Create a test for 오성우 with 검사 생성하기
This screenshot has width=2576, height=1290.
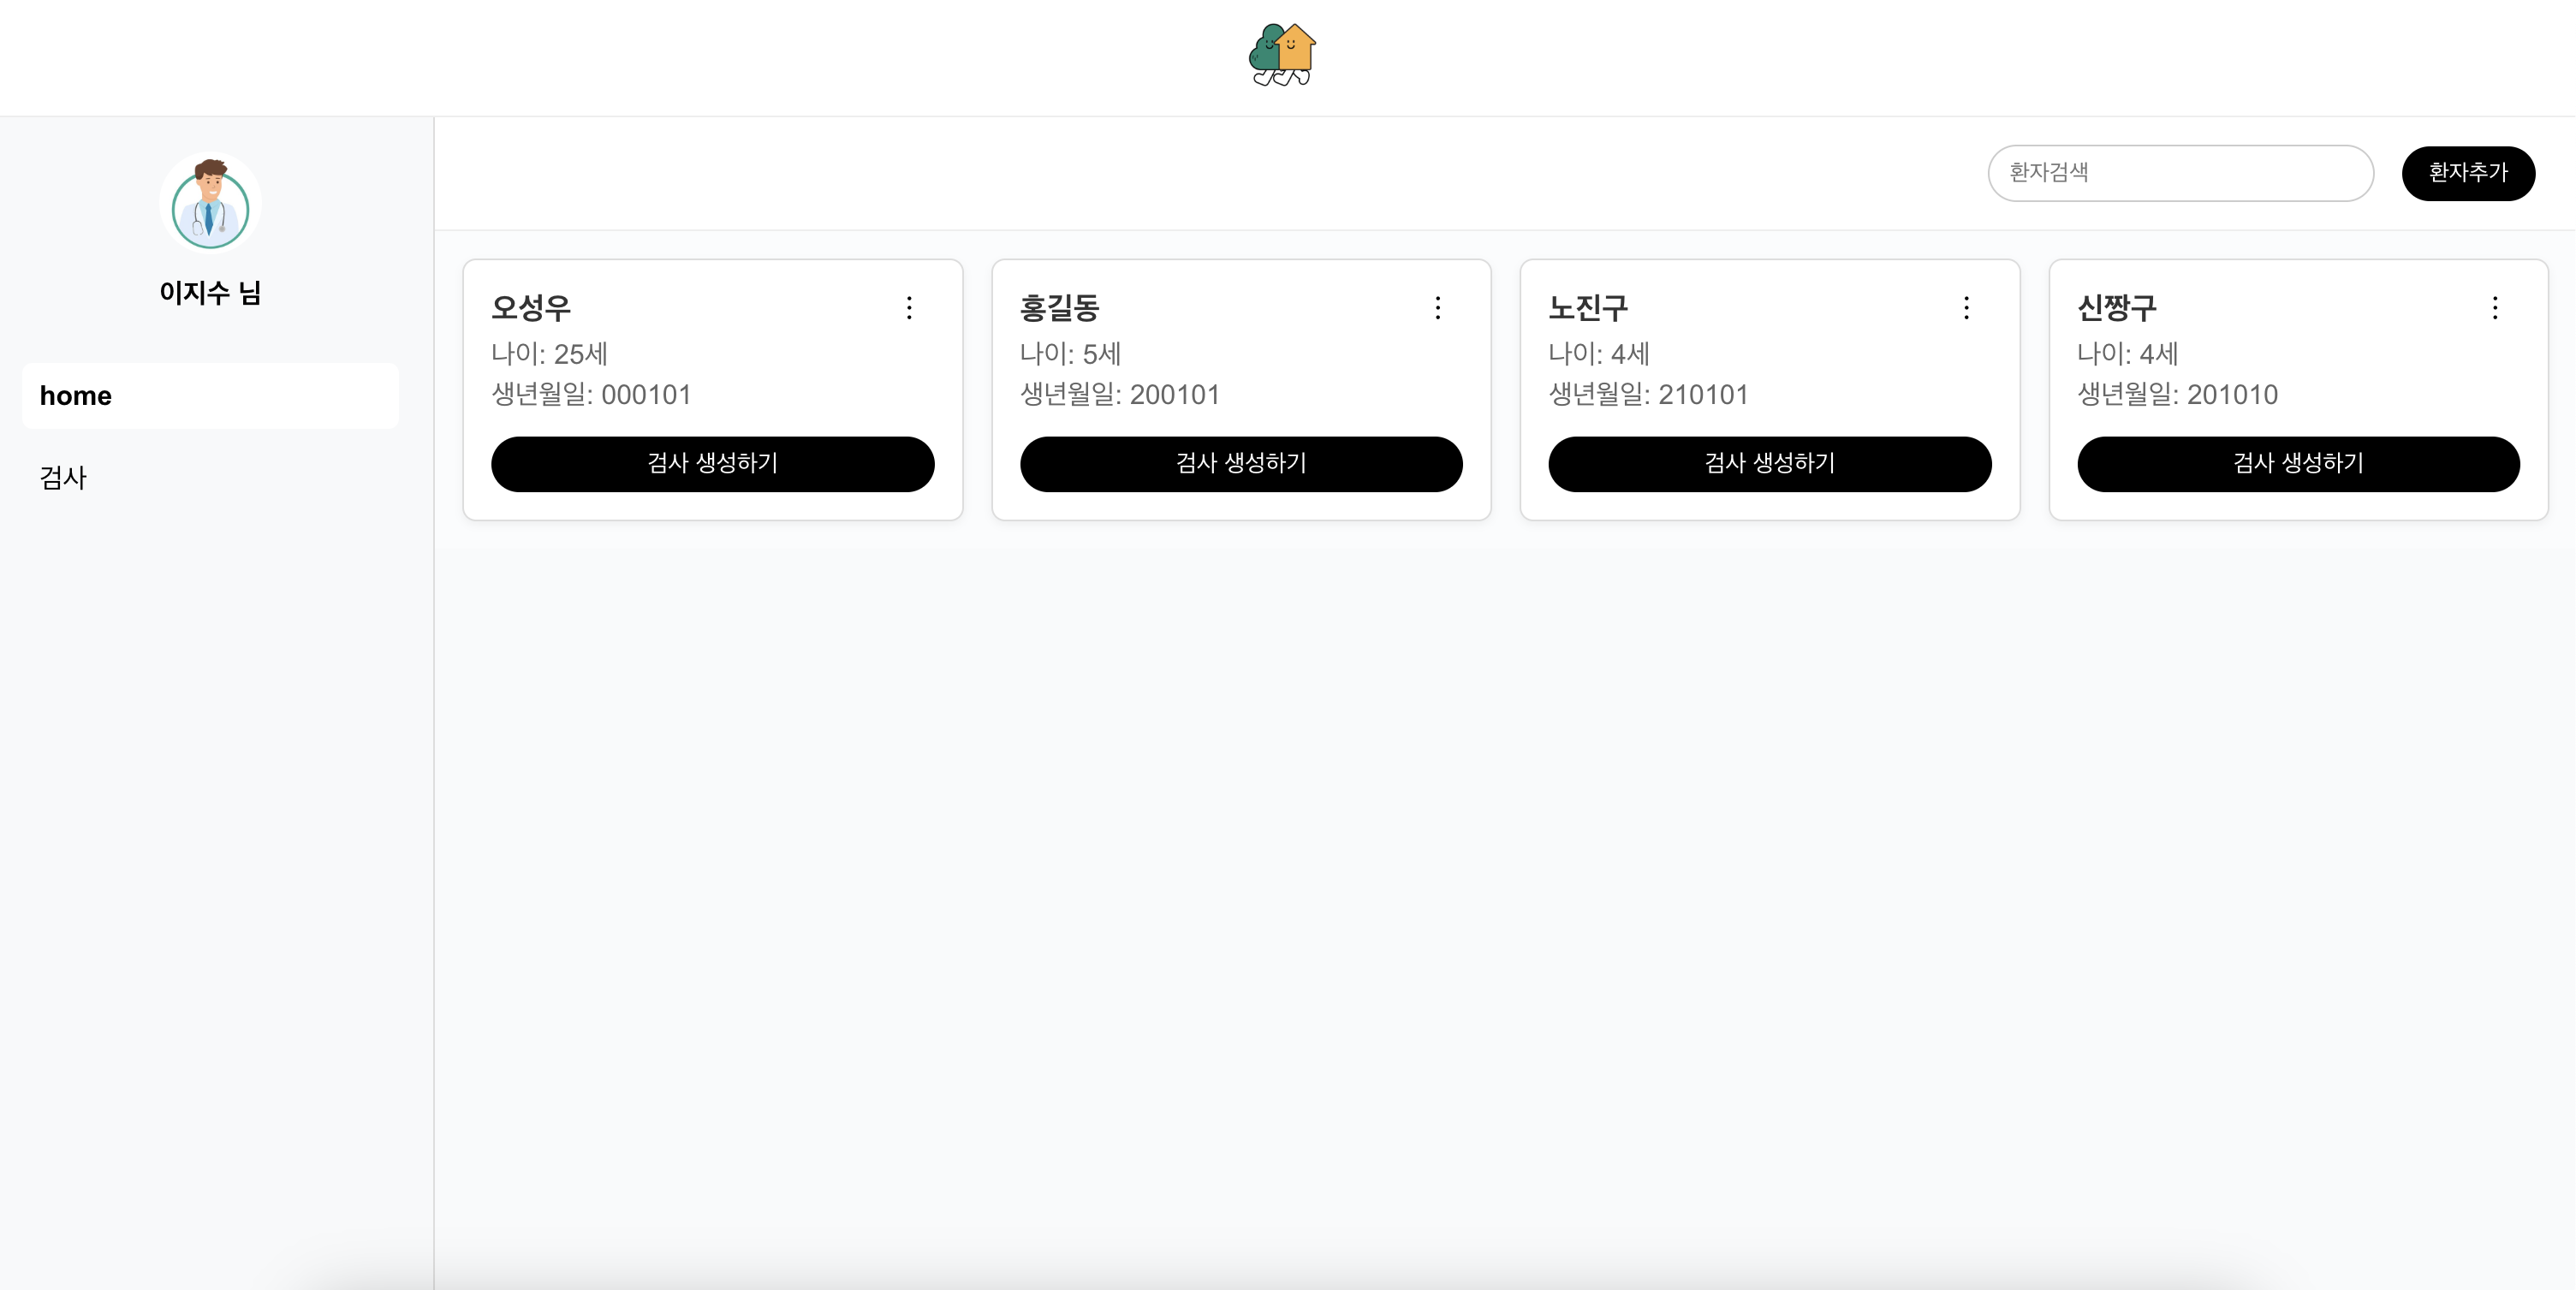pos(712,464)
